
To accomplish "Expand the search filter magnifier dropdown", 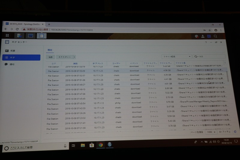I will [x=196, y=57].
